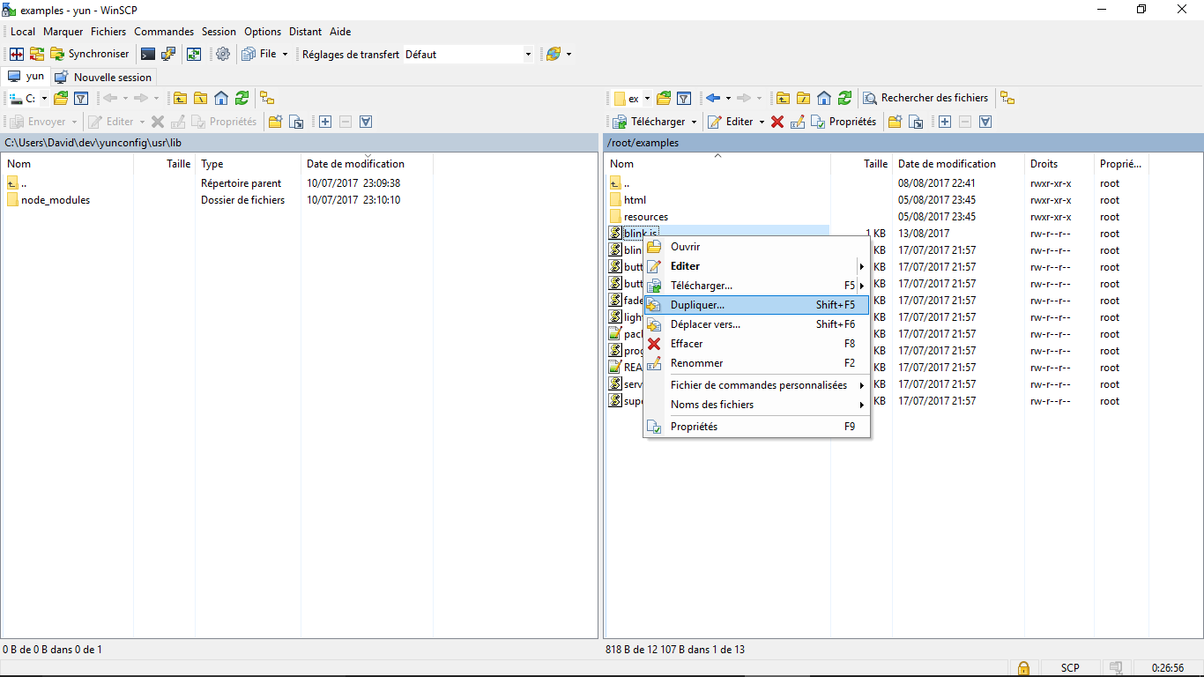Switch to the yun session tab
The height and width of the screenshot is (677, 1204).
pos(26,77)
